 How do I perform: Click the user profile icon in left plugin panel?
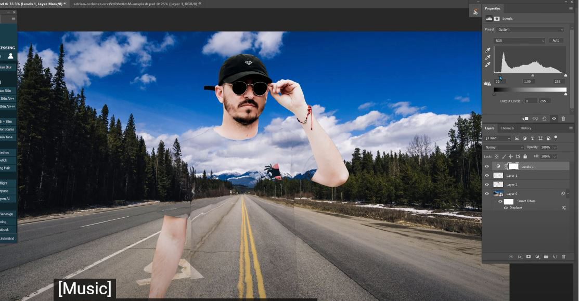point(11,56)
